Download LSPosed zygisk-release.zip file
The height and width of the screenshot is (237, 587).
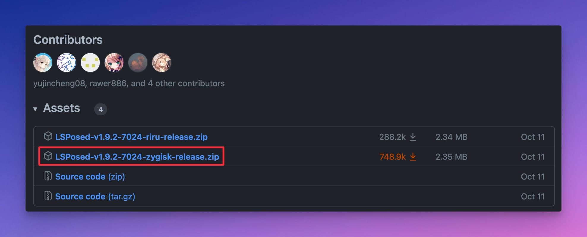click(x=137, y=157)
